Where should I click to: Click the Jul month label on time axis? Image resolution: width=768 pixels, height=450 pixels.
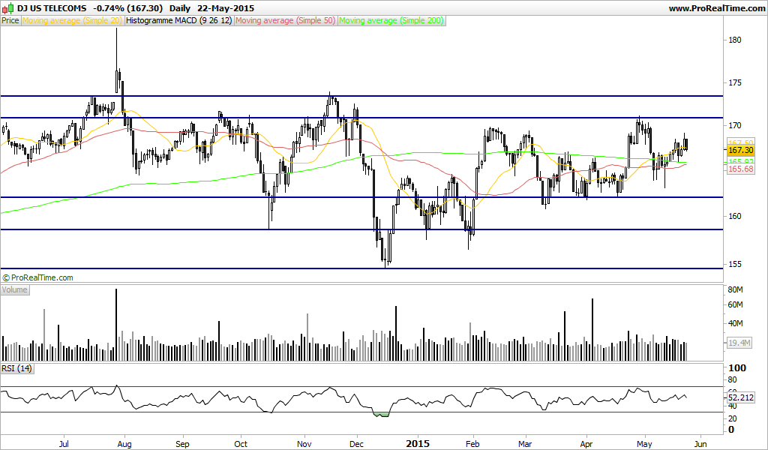click(x=64, y=444)
